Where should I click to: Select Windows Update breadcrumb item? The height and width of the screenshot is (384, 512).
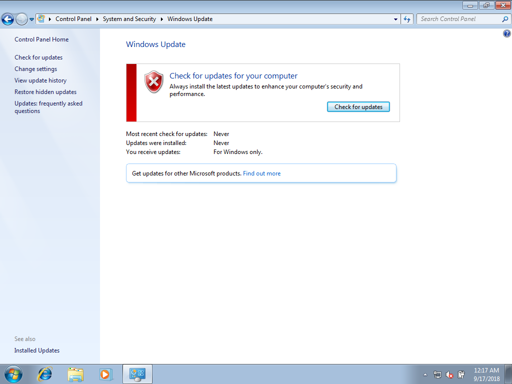[x=190, y=19]
